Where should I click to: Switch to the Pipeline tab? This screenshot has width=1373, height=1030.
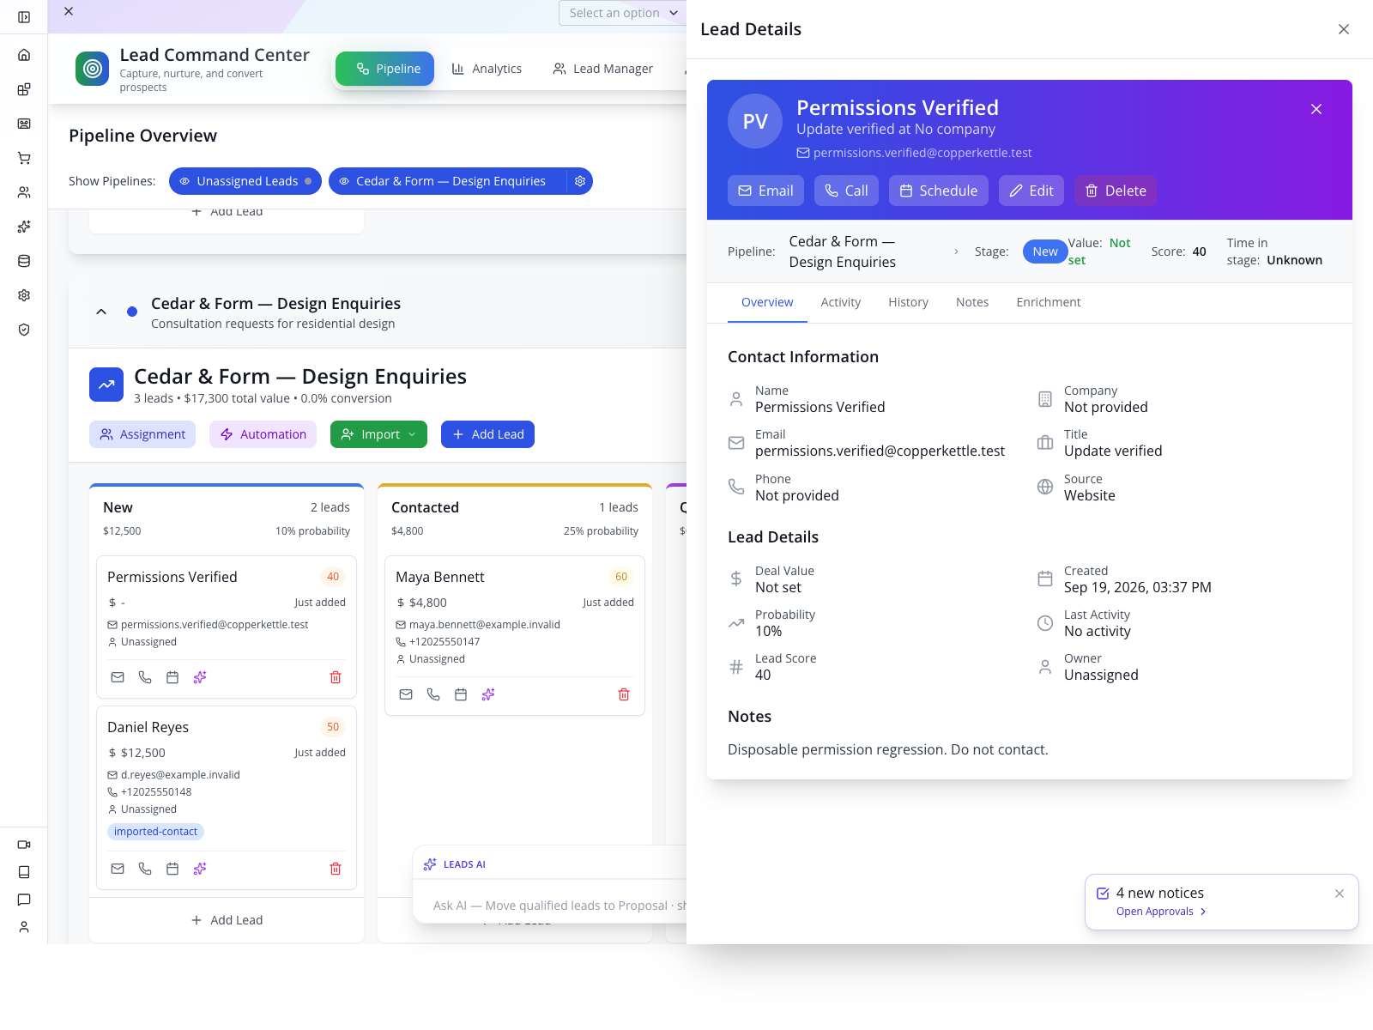[x=384, y=69]
